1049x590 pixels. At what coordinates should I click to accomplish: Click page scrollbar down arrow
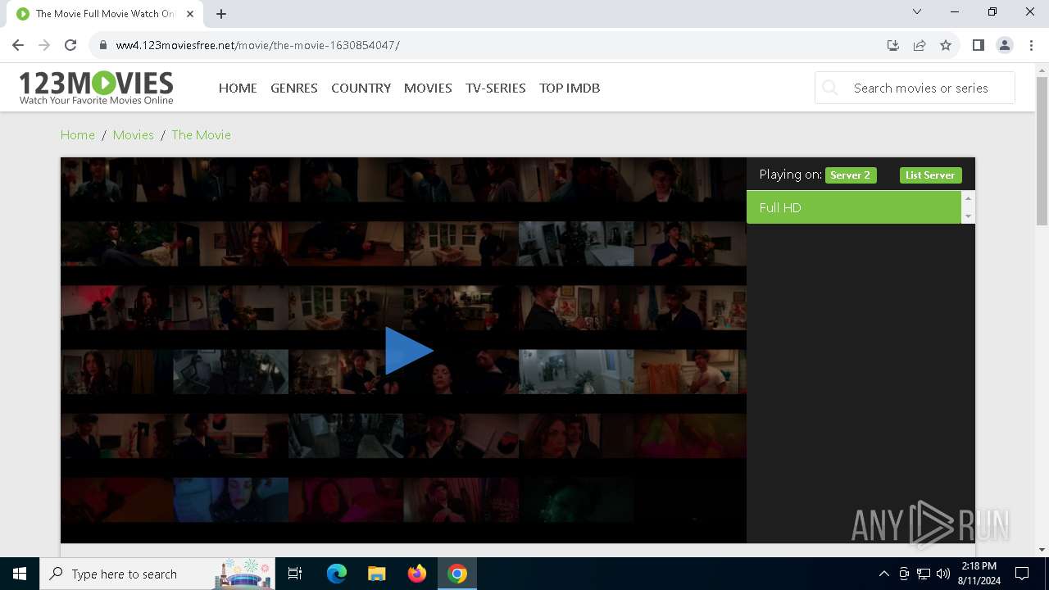(1042, 550)
